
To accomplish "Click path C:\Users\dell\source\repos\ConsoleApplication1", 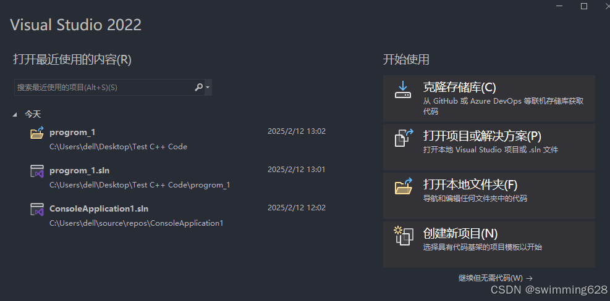I will pos(136,223).
